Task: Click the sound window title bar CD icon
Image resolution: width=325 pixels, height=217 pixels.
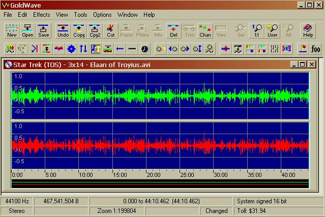Action: [x=9, y=65]
